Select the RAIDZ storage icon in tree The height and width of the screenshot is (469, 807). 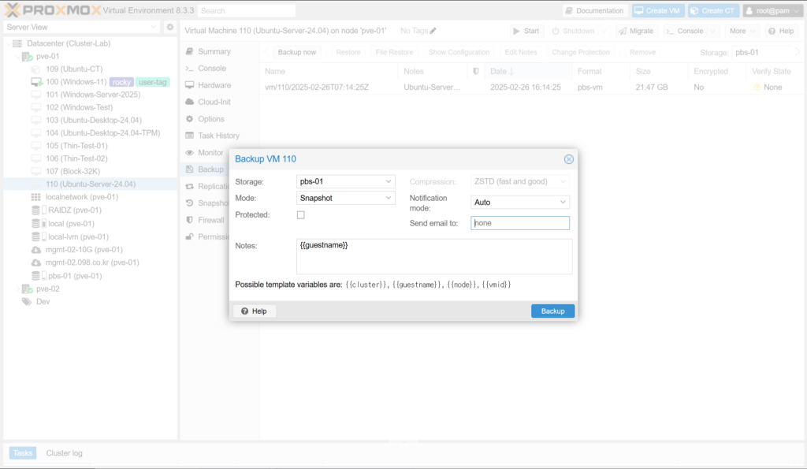pos(36,210)
